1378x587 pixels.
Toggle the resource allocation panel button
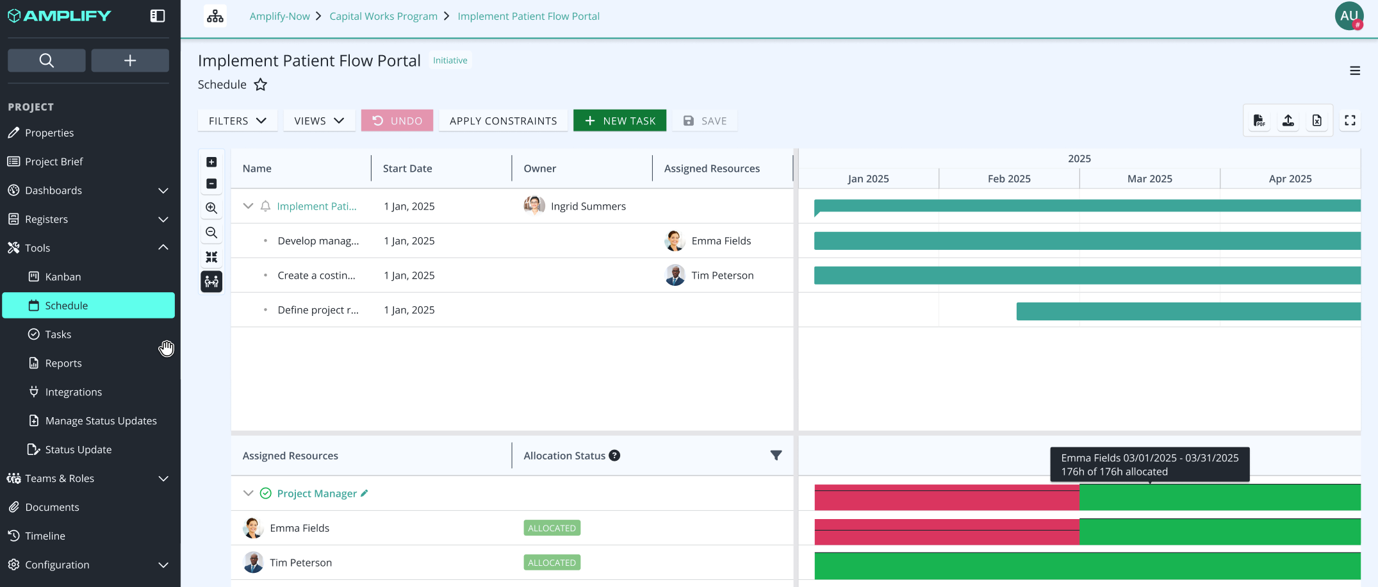click(211, 281)
